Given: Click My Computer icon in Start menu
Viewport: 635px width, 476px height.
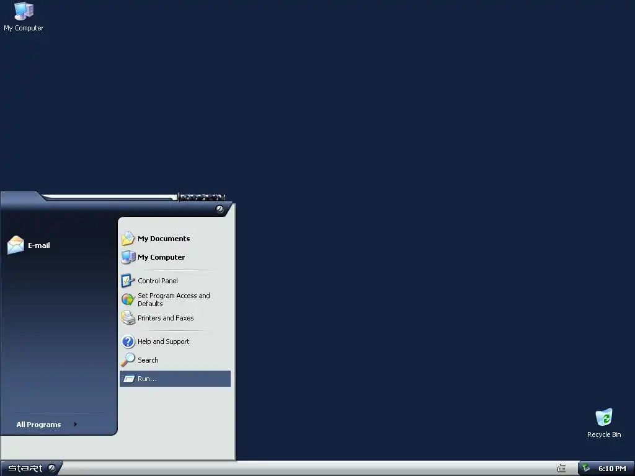Looking at the screenshot, I should click(x=128, y=257).
